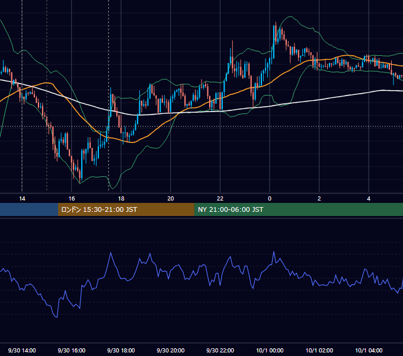Select the blue session bar before ロンドン

click(29, 209)
